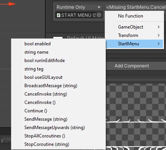This screenshot has width=166, height=150.
Task: Open the Runtime Only dropdown
Action: [79, 7]
